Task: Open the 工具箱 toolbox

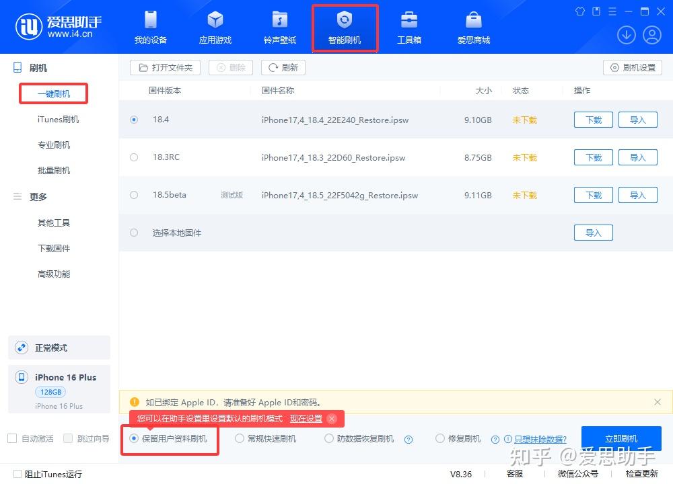Action: pyautogui.click(x=409, y=27)
